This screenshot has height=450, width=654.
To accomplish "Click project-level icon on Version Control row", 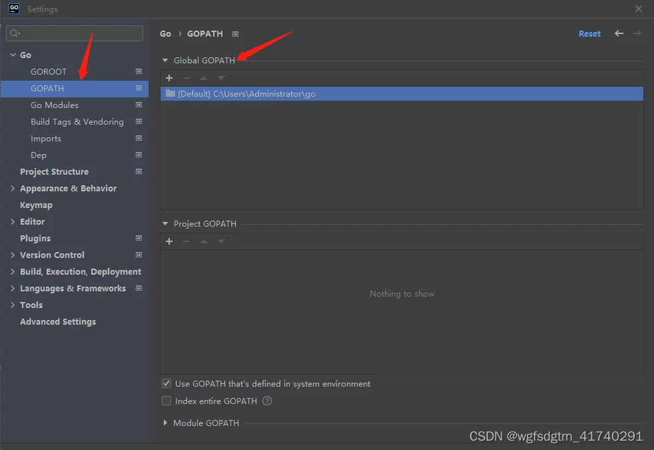I will (139, 255).
